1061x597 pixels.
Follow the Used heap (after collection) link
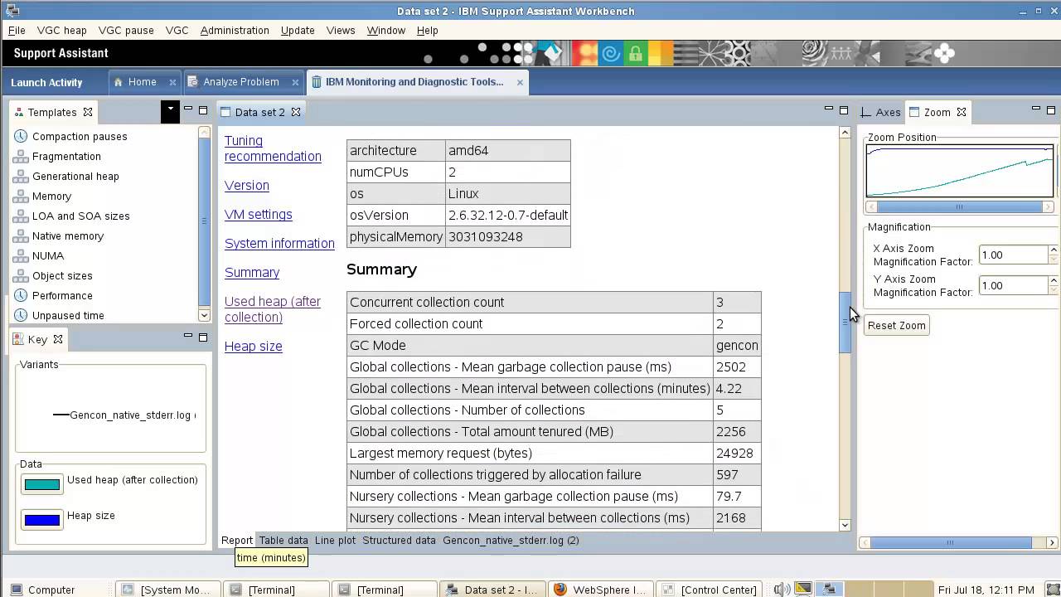click(x=273, y=309)
